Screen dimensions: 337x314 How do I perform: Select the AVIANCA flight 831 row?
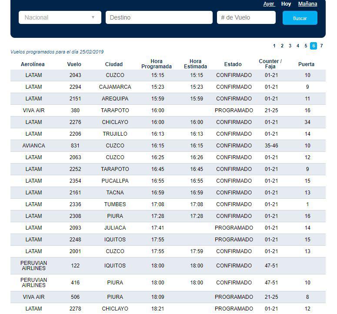tap(168, 146)
